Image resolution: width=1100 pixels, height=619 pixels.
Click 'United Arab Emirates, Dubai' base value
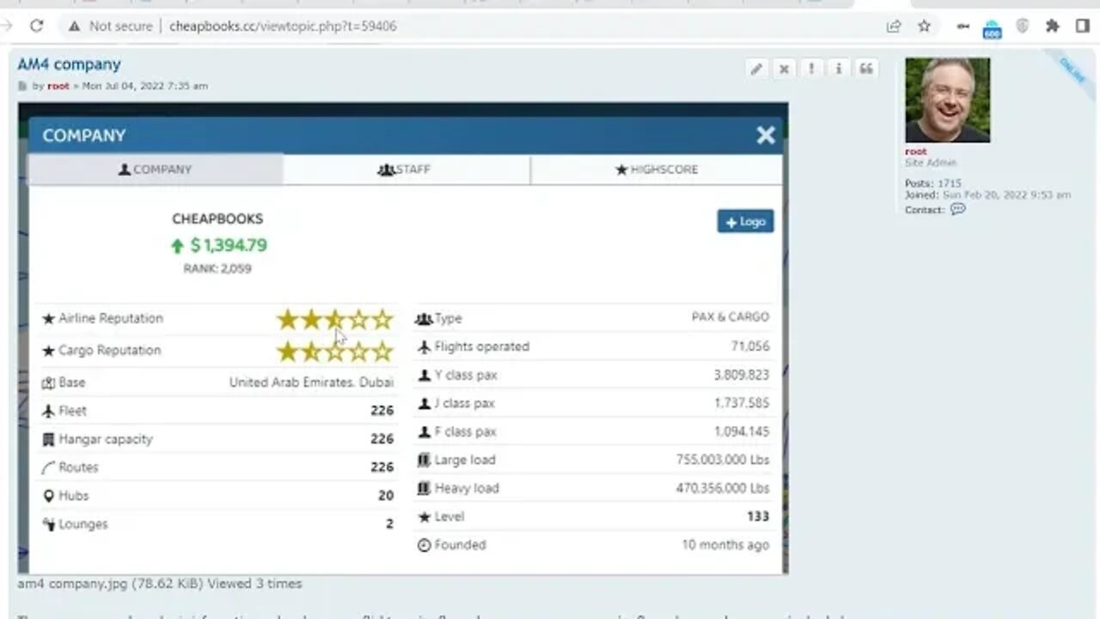click(311, 382)
